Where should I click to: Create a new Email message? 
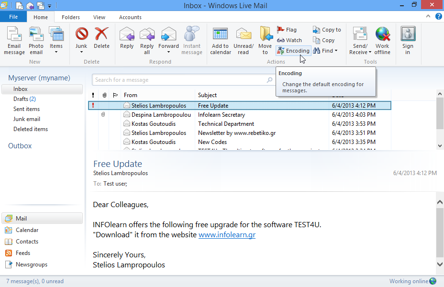pyautogui.click(x=14, y=41)
